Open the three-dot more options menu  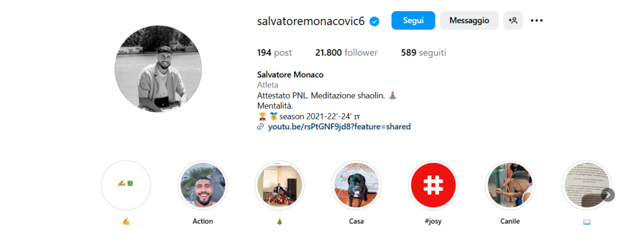536,21
